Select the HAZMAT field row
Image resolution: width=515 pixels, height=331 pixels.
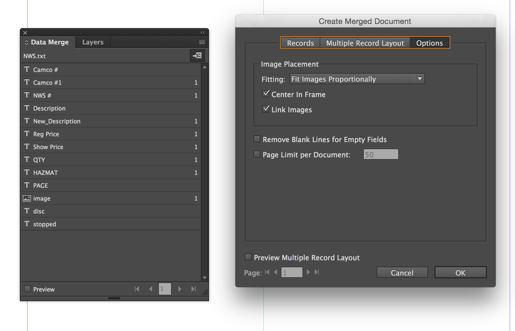111,173
